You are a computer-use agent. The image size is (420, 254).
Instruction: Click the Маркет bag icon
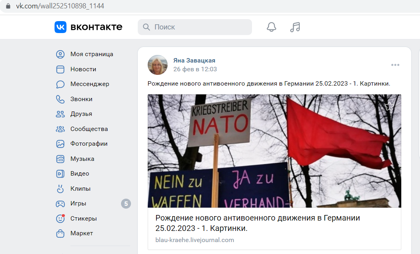(60, 234)
